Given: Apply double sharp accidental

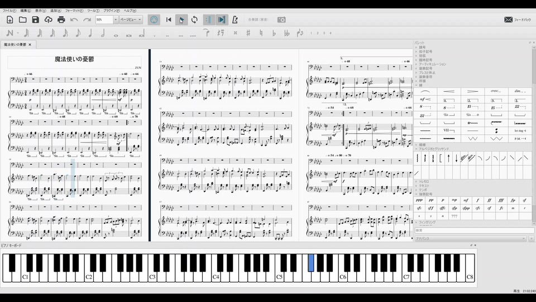Looking at the screenshot, I should [235, 33].
